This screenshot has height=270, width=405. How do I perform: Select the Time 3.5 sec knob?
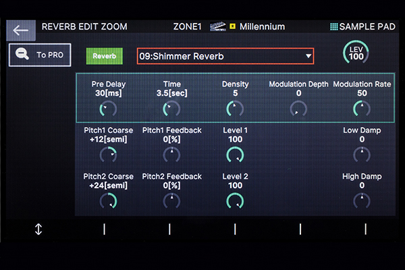[172, 109]
